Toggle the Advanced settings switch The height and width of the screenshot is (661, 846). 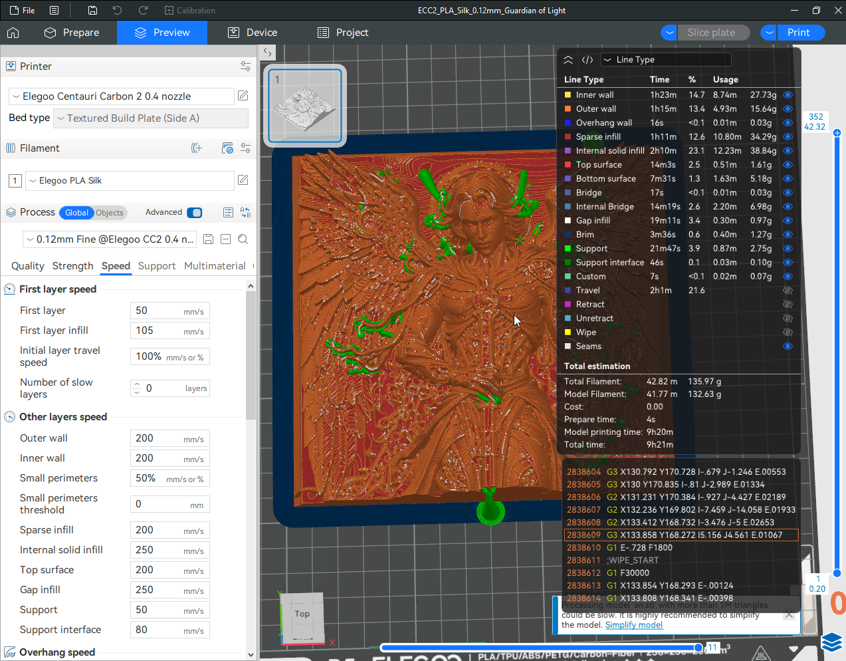click(195, 213)
